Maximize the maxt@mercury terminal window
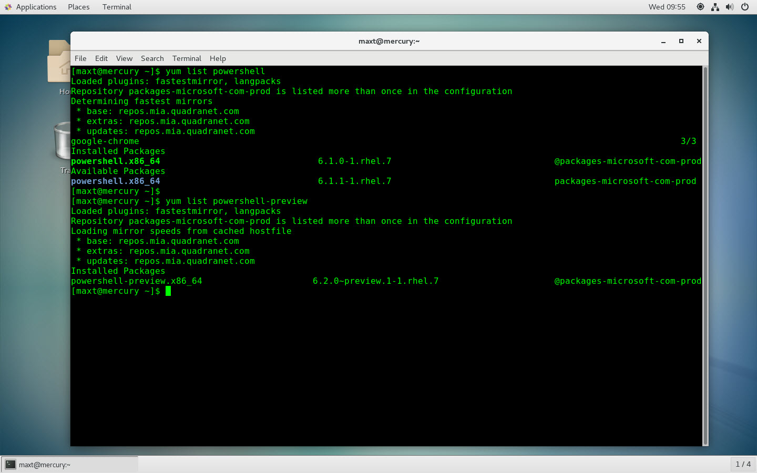This screenshot has width=757, height=473. pyautogui.click(x=681, y=41)
